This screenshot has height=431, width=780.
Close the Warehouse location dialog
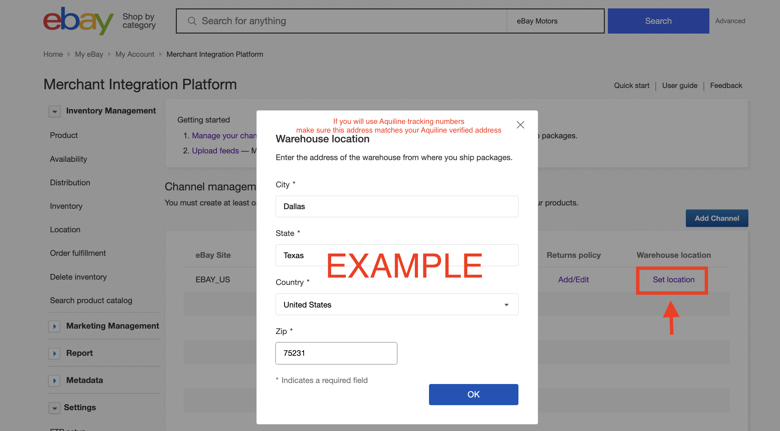(520, 125)
